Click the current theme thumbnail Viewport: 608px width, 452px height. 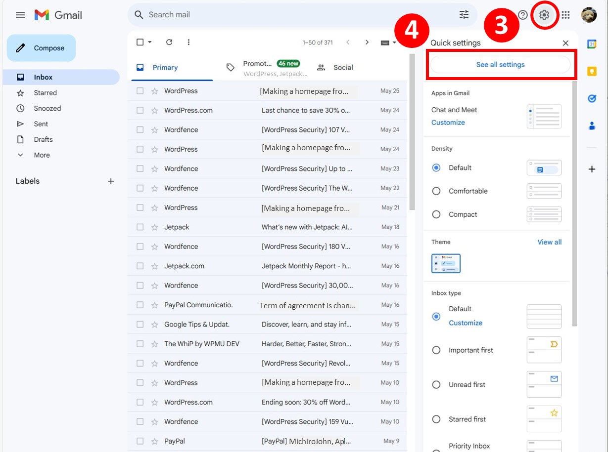coord(446,264)
